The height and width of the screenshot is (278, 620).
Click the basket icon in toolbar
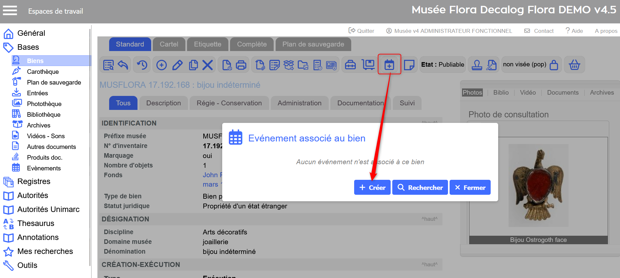click(574, 65)
